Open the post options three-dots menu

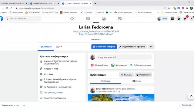(x=150, y=90)
